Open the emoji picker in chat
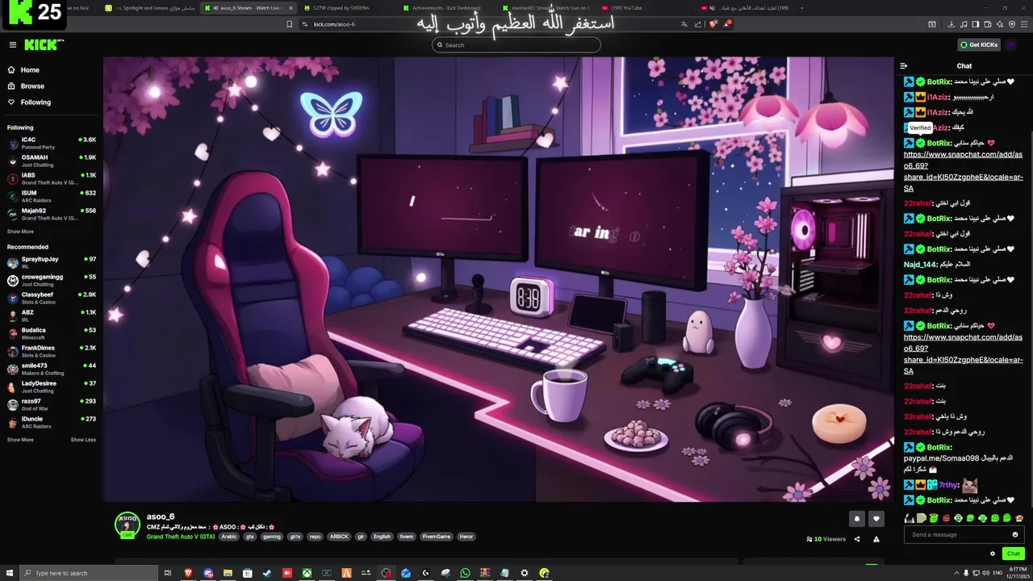 [1015, 534]
